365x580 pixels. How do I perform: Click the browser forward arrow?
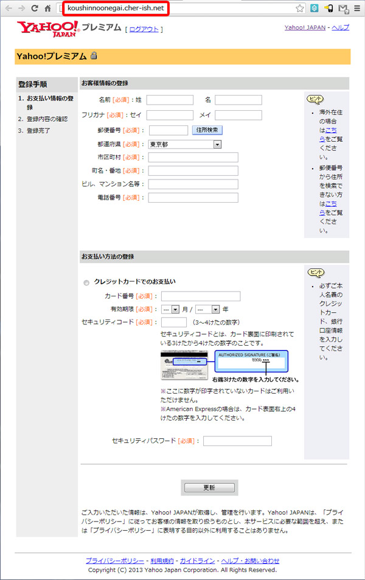coord(21,8)
